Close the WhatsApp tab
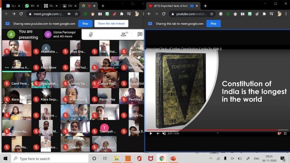The image size is (290, 163). pyautogui.click(x=38, y=6)
